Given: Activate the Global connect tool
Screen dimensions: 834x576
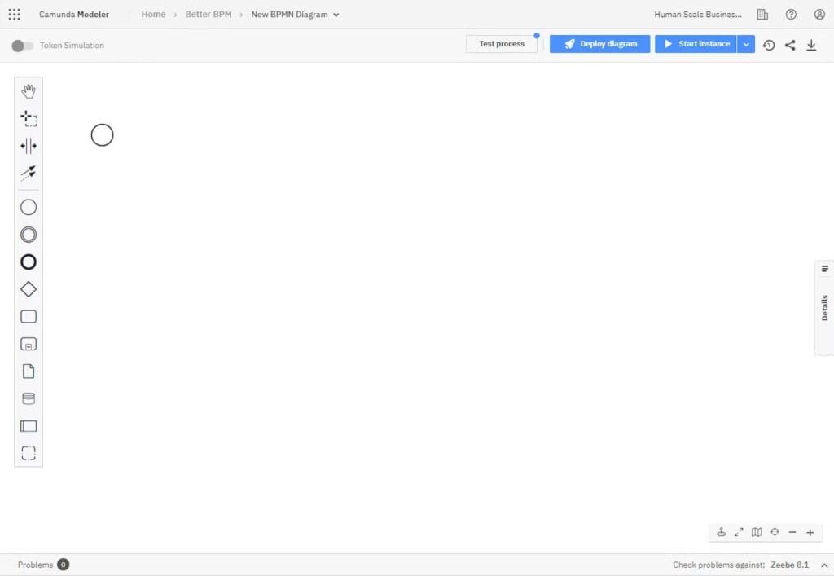Looking at the screenshot, I should (29, 173).
